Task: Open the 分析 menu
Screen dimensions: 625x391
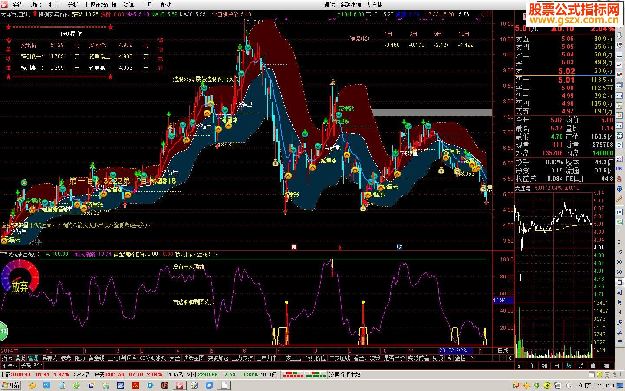Action: [x=73, y=5]
